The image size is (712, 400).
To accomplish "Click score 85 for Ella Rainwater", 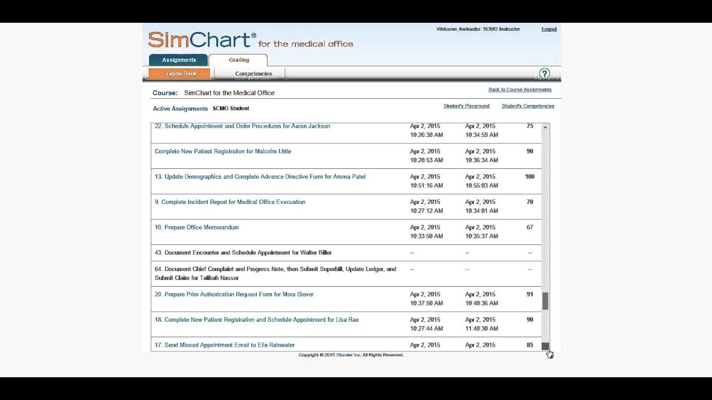I will point(530,345).
